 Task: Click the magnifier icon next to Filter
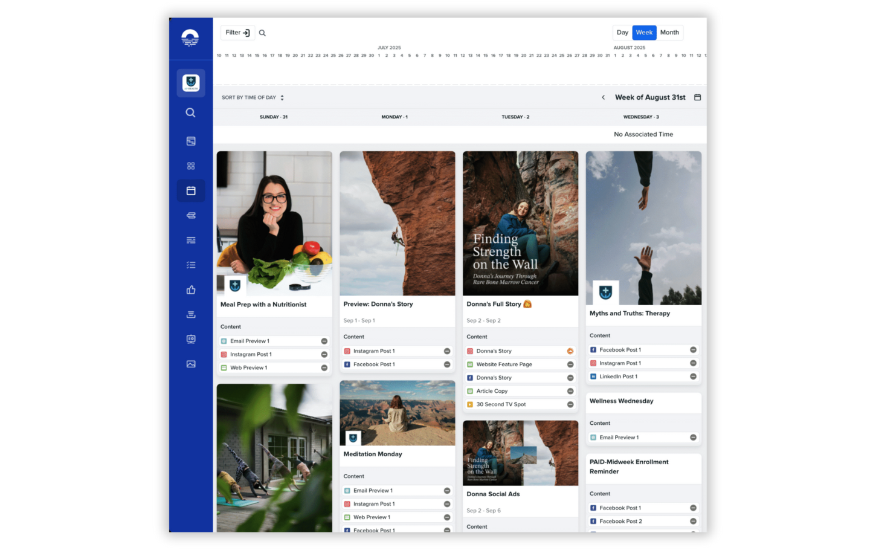262,33
